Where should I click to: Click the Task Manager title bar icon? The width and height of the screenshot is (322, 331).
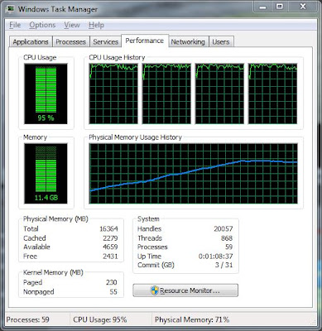click(x=11, y=9)
